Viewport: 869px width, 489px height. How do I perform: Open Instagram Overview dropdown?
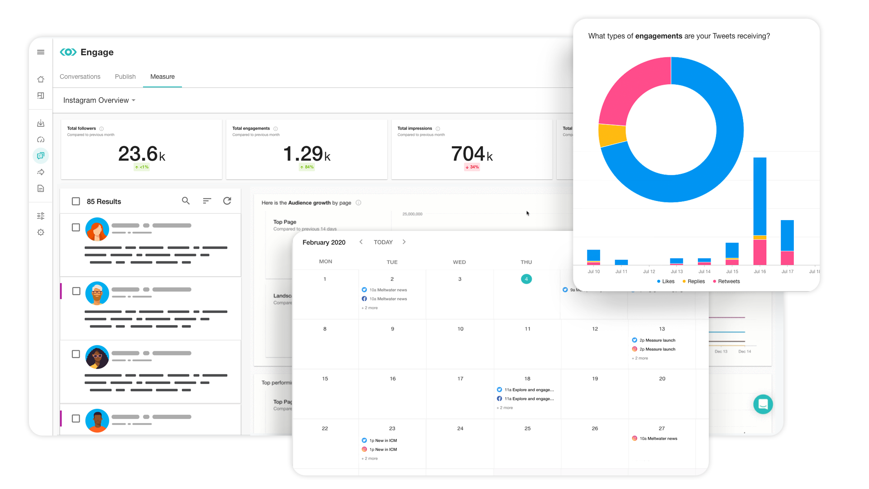click(99, 100)
